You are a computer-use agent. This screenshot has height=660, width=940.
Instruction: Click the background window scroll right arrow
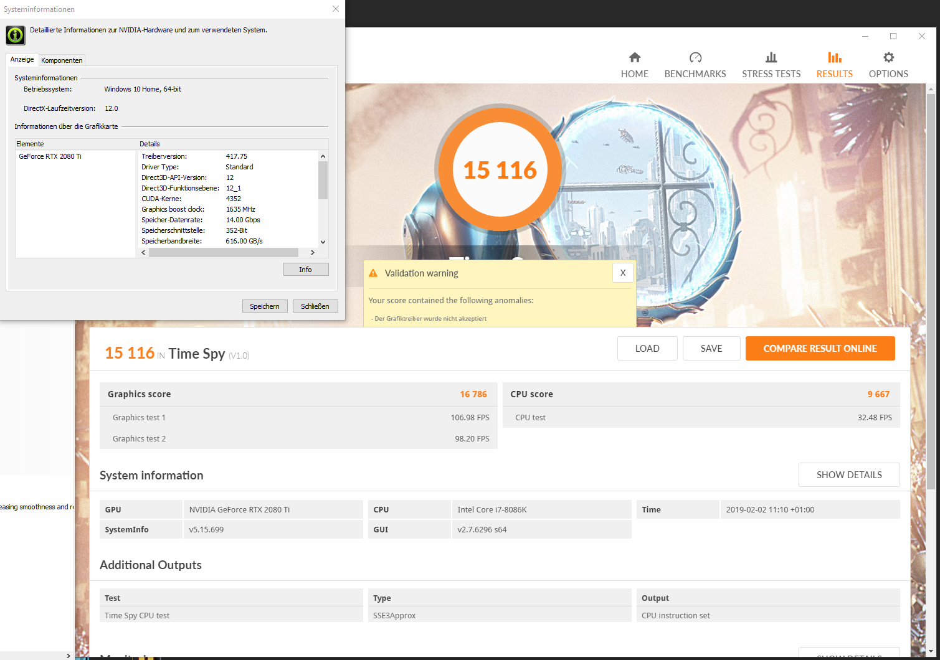tap(69, 656)
